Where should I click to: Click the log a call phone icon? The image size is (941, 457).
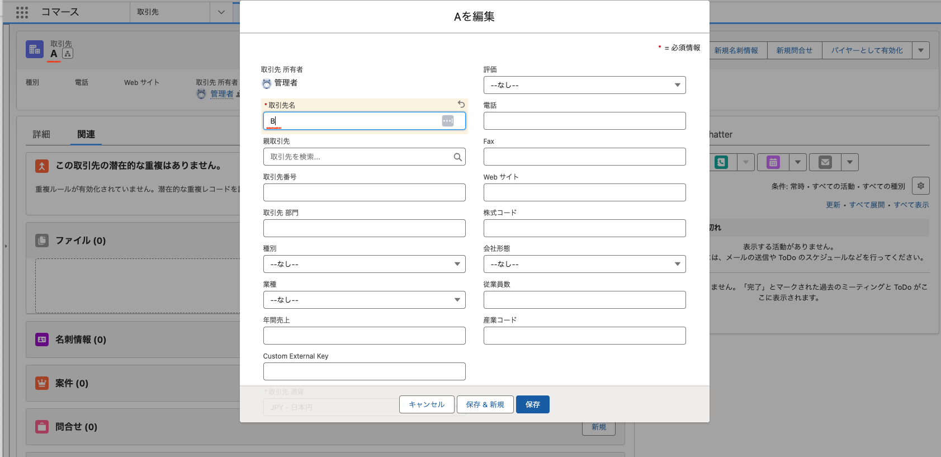tap(721, 162)
